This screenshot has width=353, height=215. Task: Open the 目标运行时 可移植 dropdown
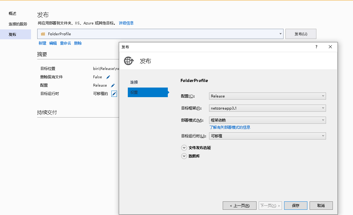tap(267, 136)
